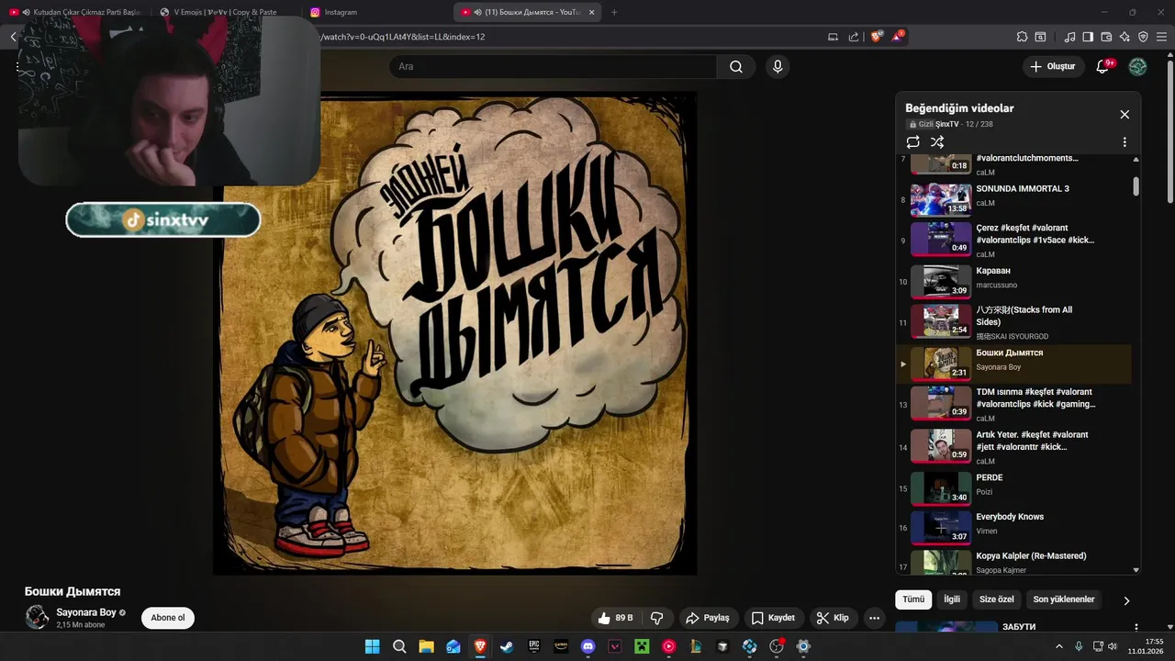Launch Steam from the taskbar
The height and width of the screenshot is (661, 1175).
(x=507, y=646)
